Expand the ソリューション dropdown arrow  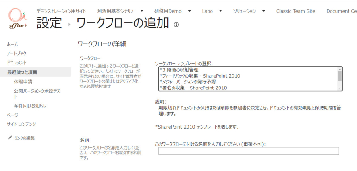pos(263,11)
